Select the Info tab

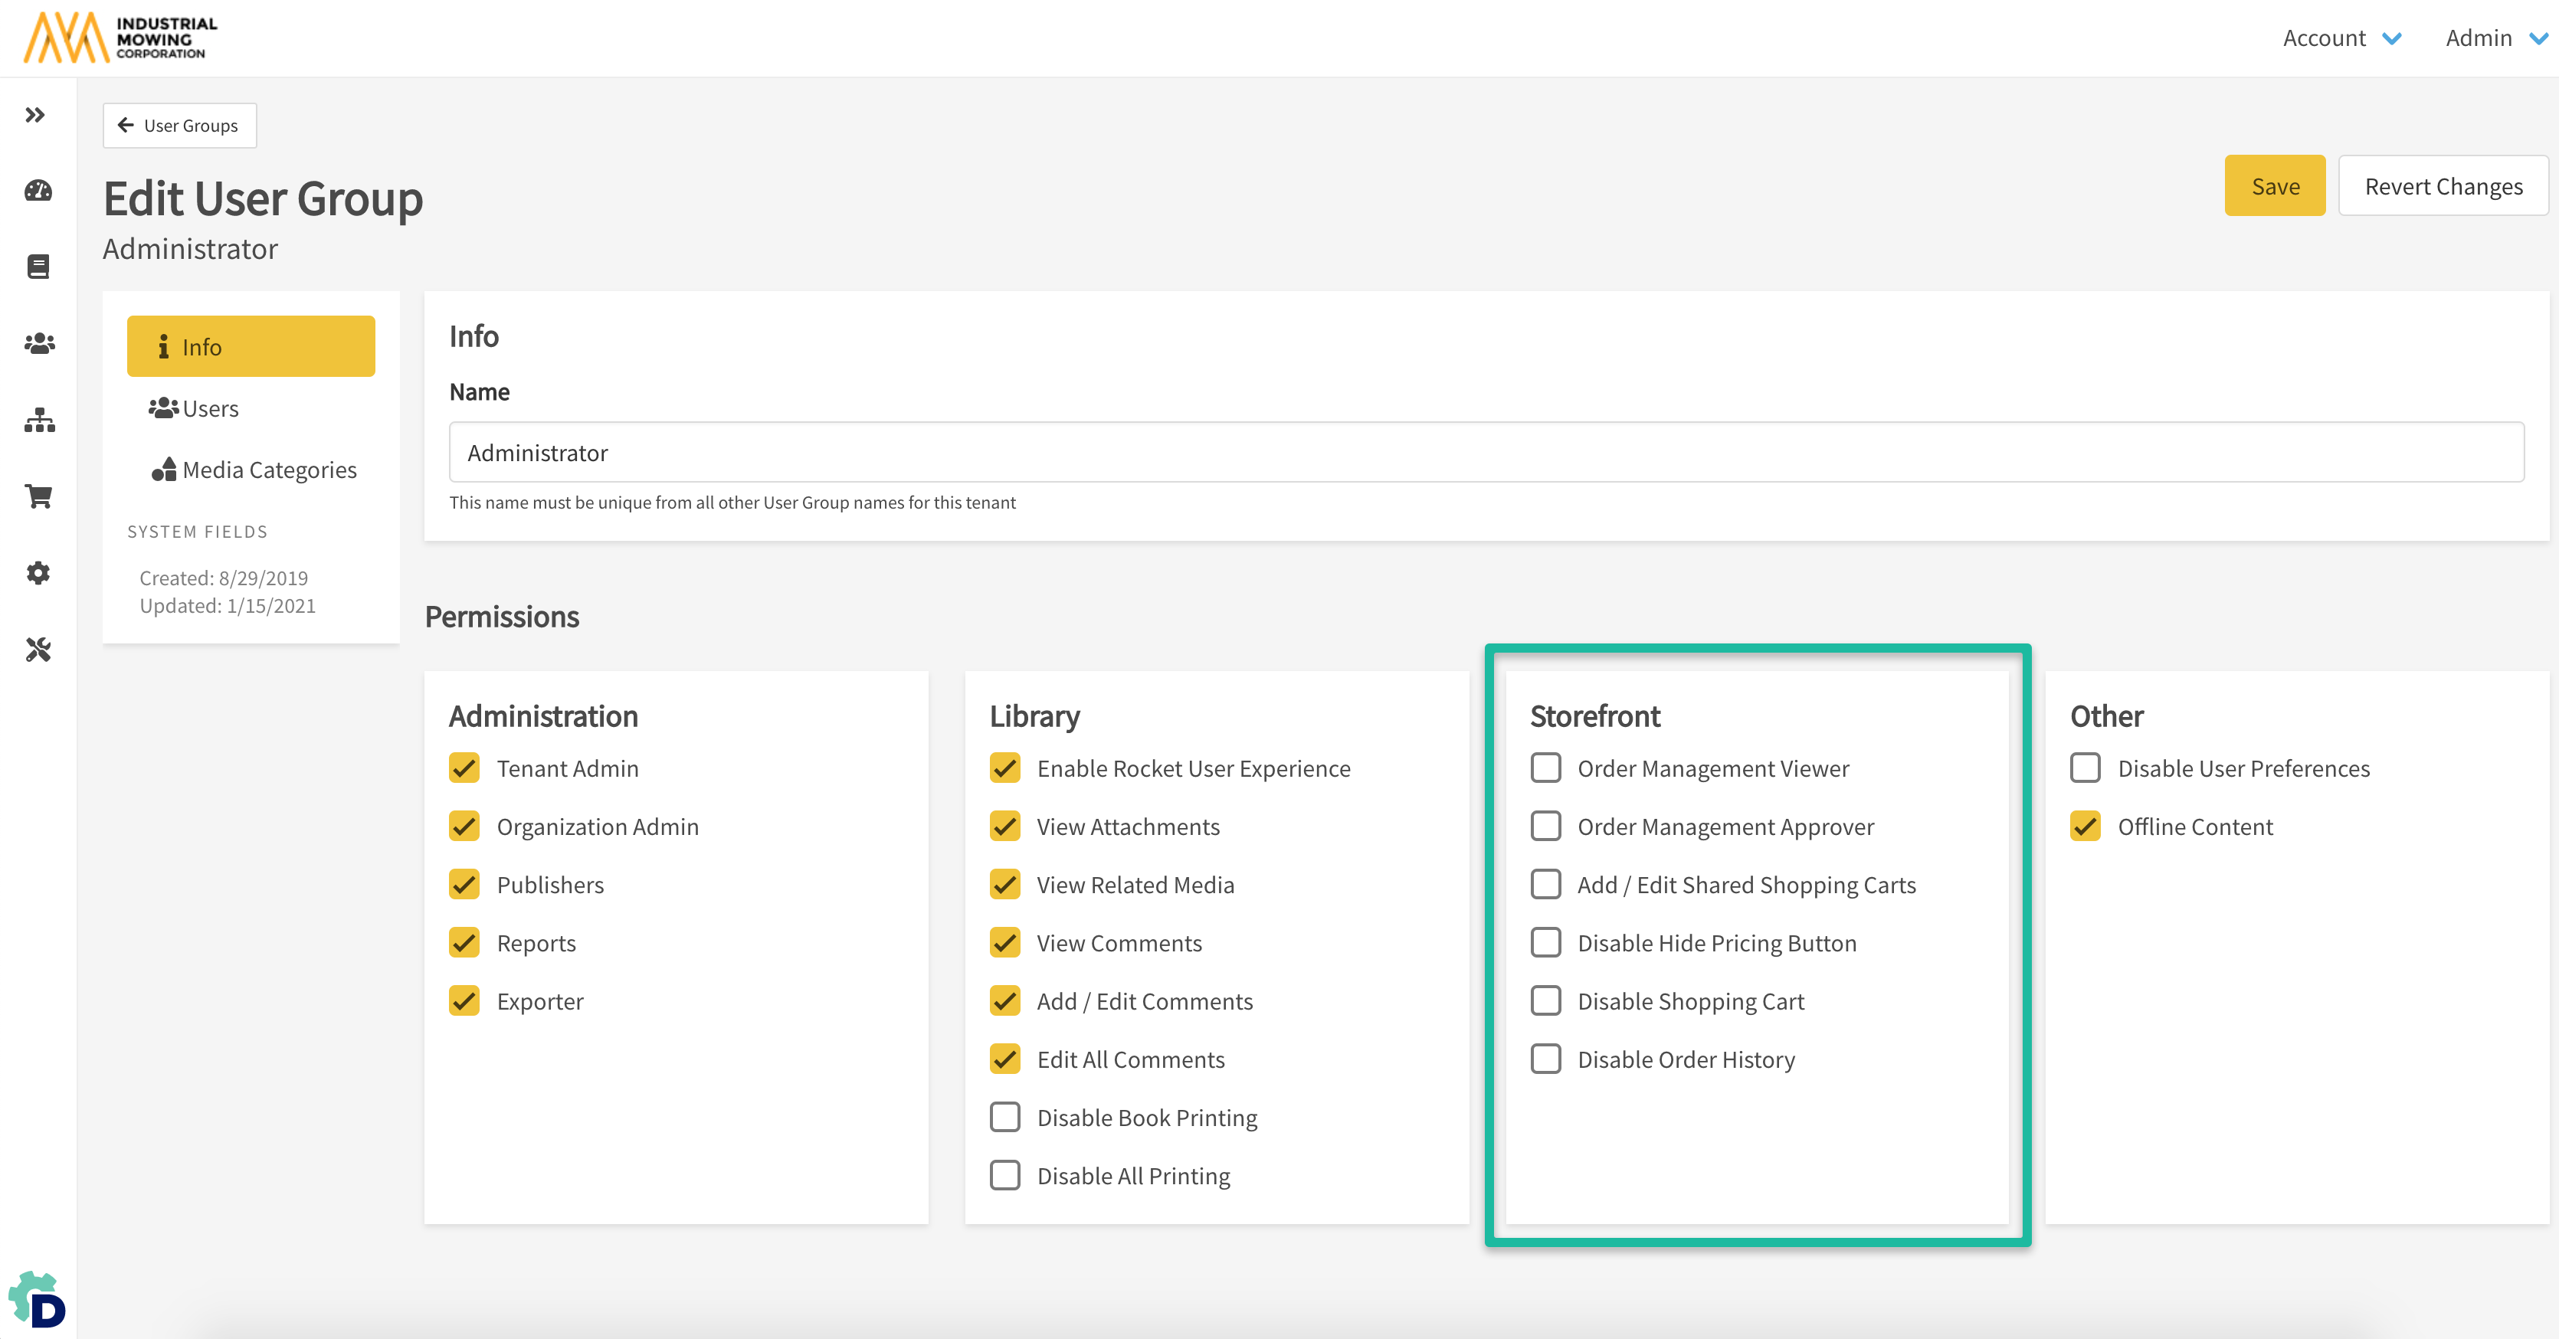tap(251, 345)
